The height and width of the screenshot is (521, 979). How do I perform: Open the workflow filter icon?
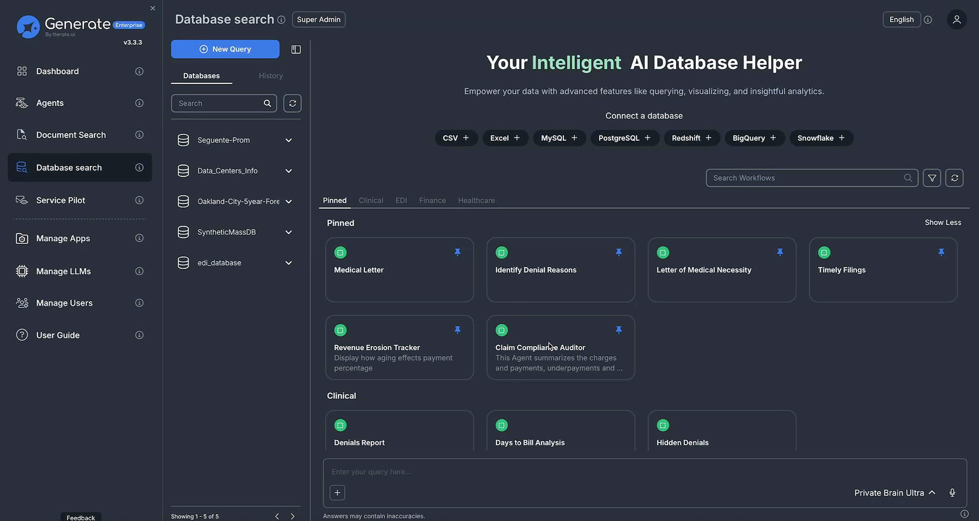(x=932, y=177)
